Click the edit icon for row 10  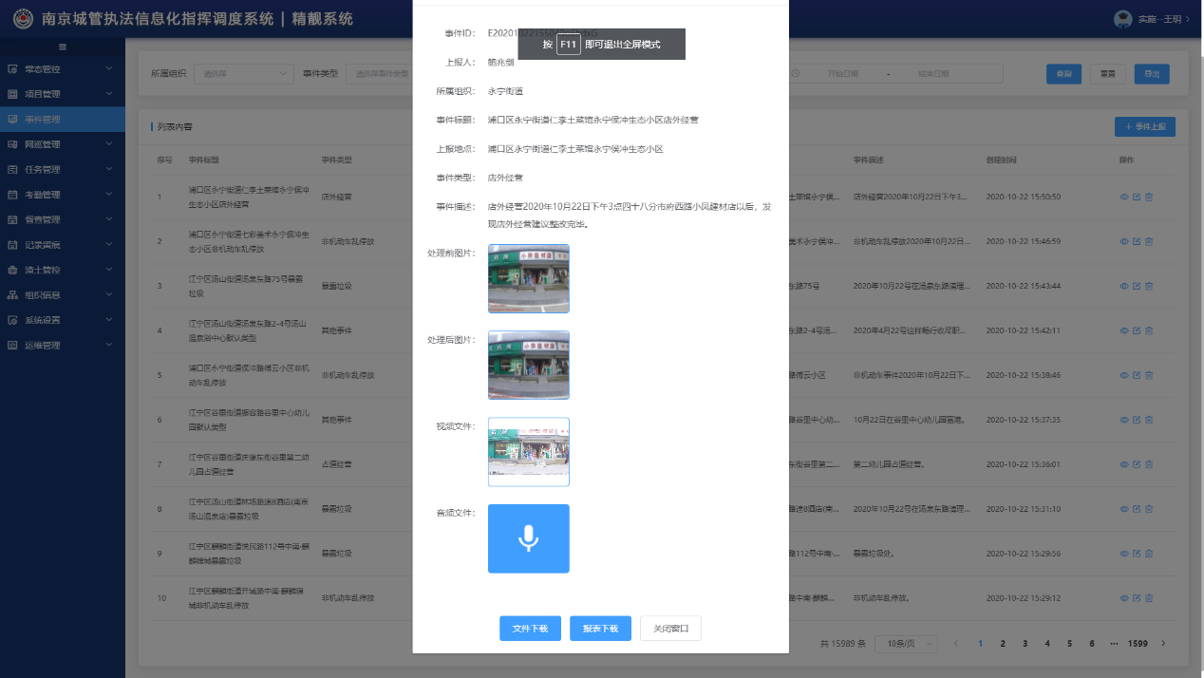(x=1137, y=598)
